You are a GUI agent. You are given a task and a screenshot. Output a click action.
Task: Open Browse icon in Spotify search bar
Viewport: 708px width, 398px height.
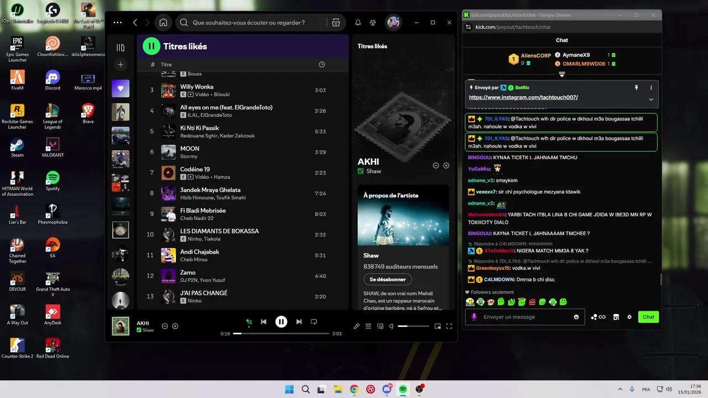pyautogui.click(x=336, y=23)
